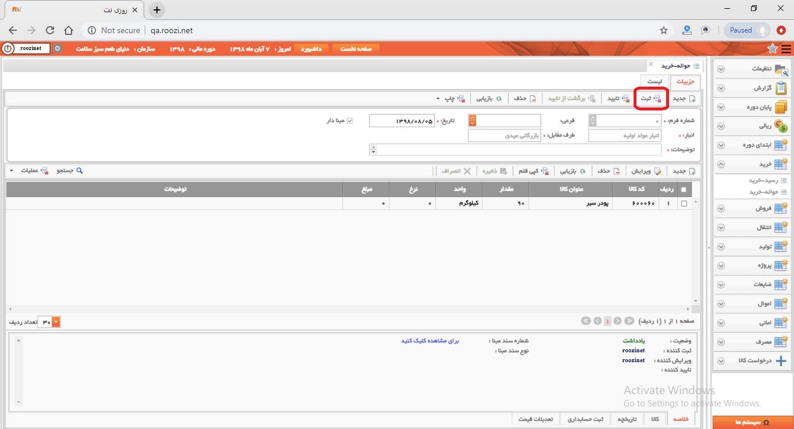Select the پایان دوره icon
Screen dimensions: 794x429
click(781, 107)
